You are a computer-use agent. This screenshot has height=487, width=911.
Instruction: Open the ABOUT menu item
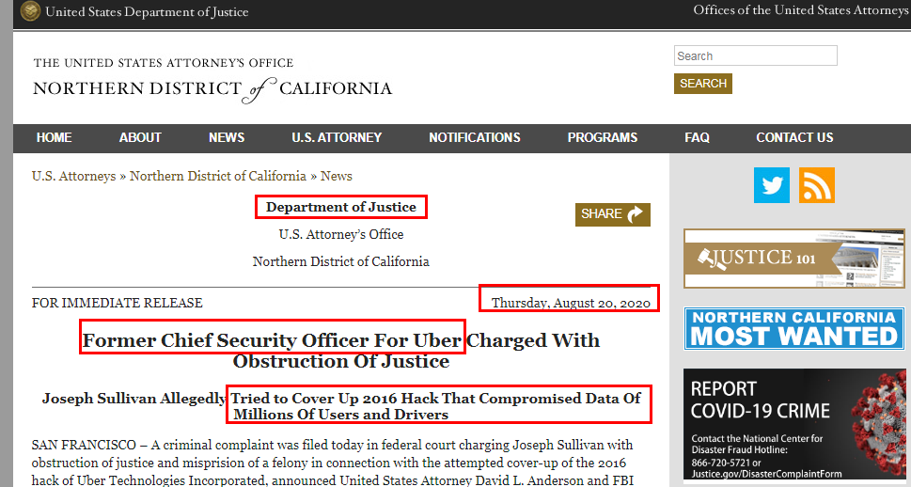(x=140, y=137)
